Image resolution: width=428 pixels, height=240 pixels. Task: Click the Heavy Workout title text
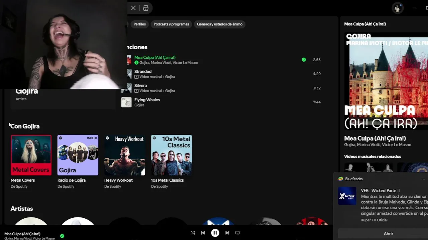point(118,180)
